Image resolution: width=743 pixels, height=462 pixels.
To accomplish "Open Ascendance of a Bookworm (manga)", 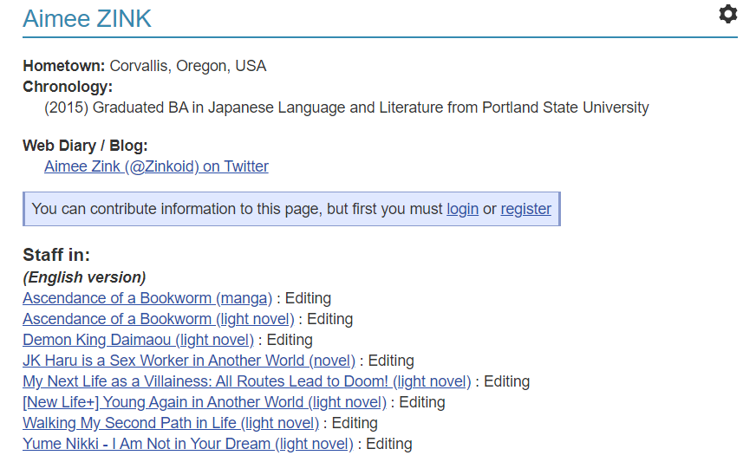I will click(147, 298).
